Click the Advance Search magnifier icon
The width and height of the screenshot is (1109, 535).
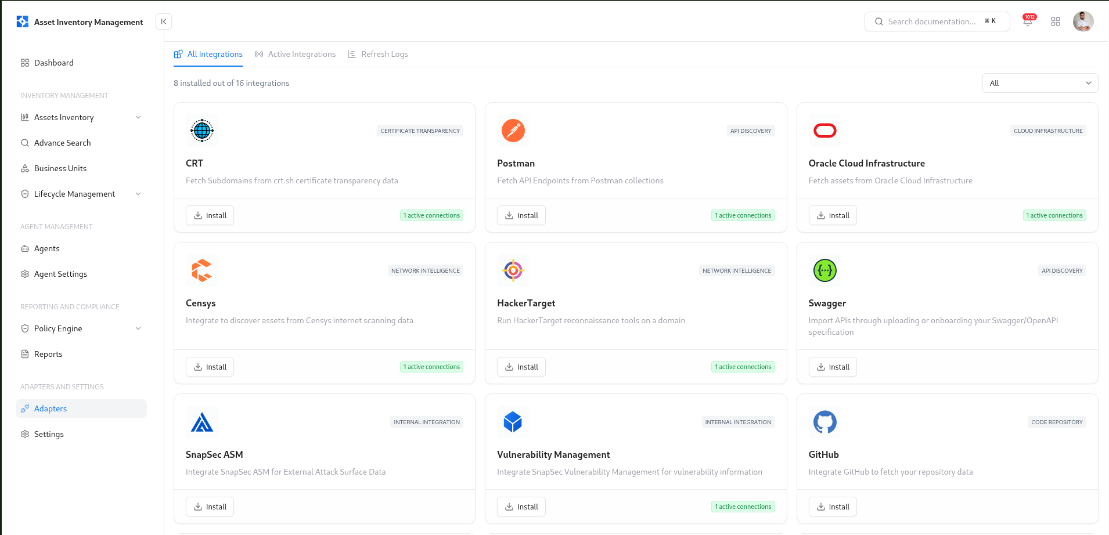pos(25,143)
